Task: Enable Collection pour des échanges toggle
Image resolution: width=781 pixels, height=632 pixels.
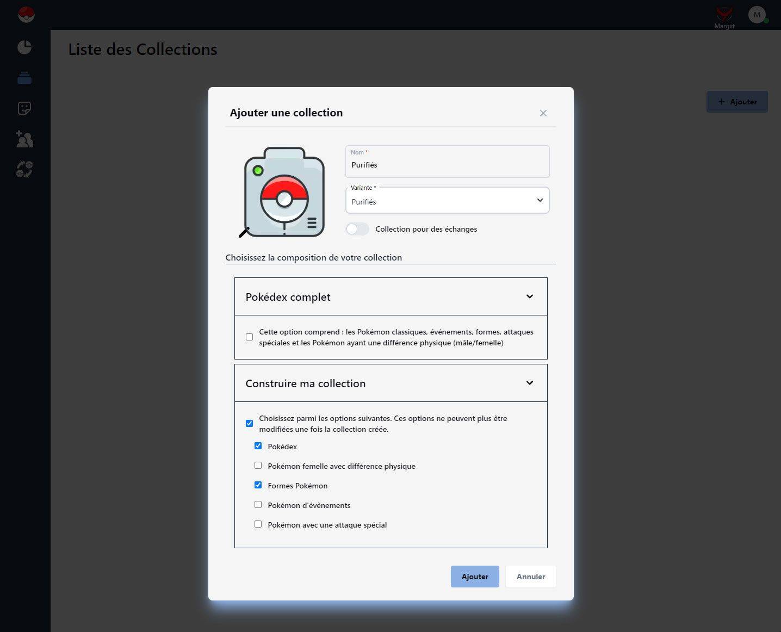Action: coord(357,229)
